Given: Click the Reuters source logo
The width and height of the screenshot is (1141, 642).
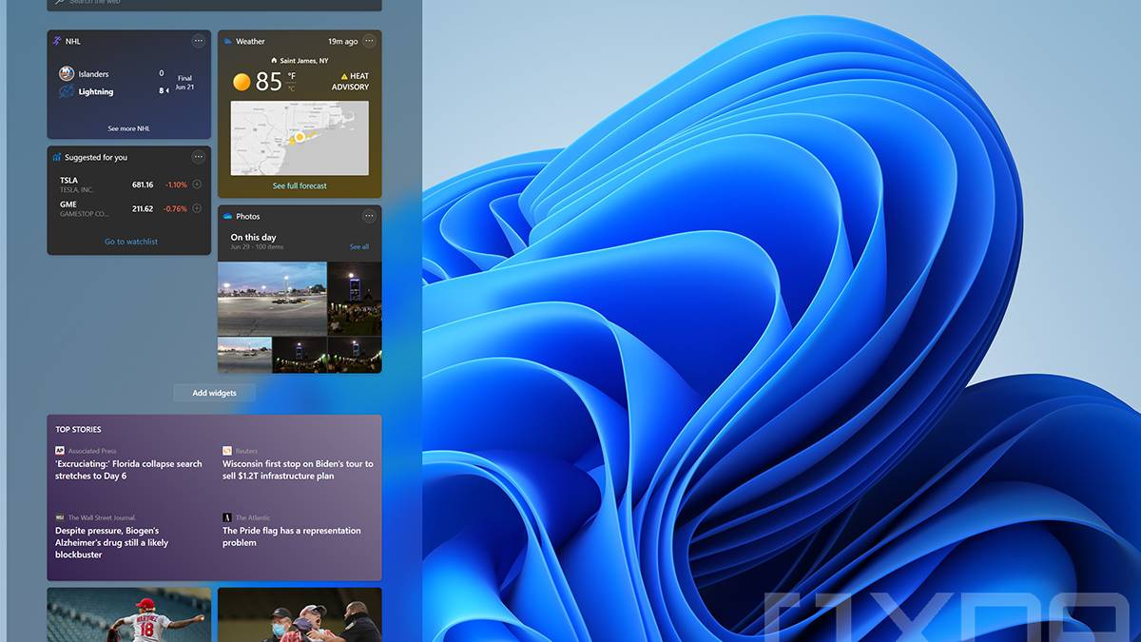Looking at the screenshot, I should pos(227,451).
